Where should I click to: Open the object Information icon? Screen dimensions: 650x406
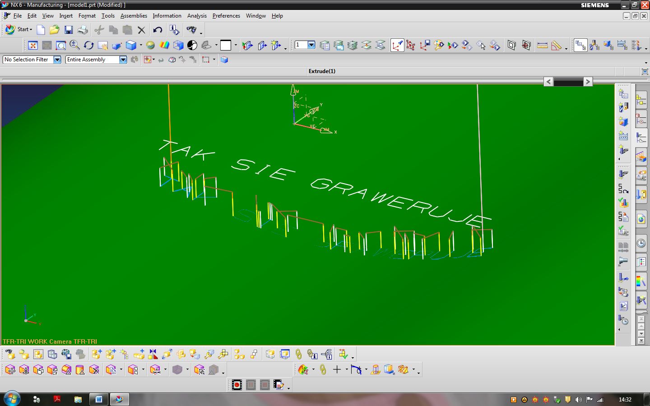pos(174,30)
